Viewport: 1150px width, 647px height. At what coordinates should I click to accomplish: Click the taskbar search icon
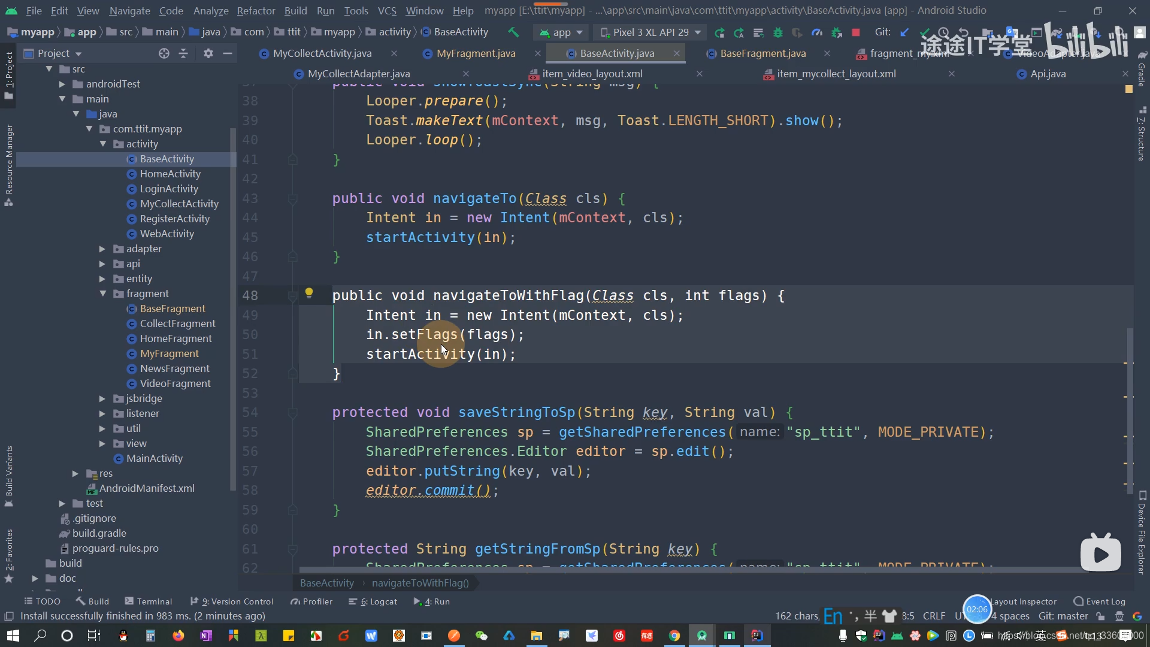(40, 636)
